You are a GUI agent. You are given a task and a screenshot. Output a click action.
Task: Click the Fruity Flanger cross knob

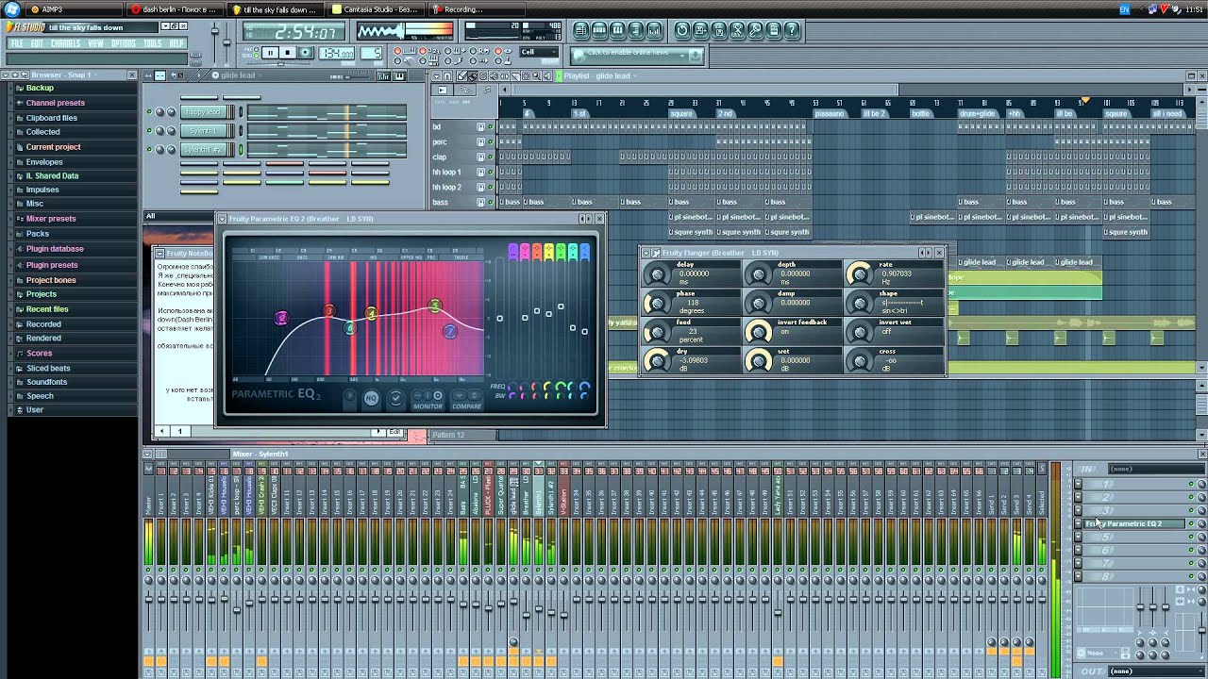click(859, 360)
